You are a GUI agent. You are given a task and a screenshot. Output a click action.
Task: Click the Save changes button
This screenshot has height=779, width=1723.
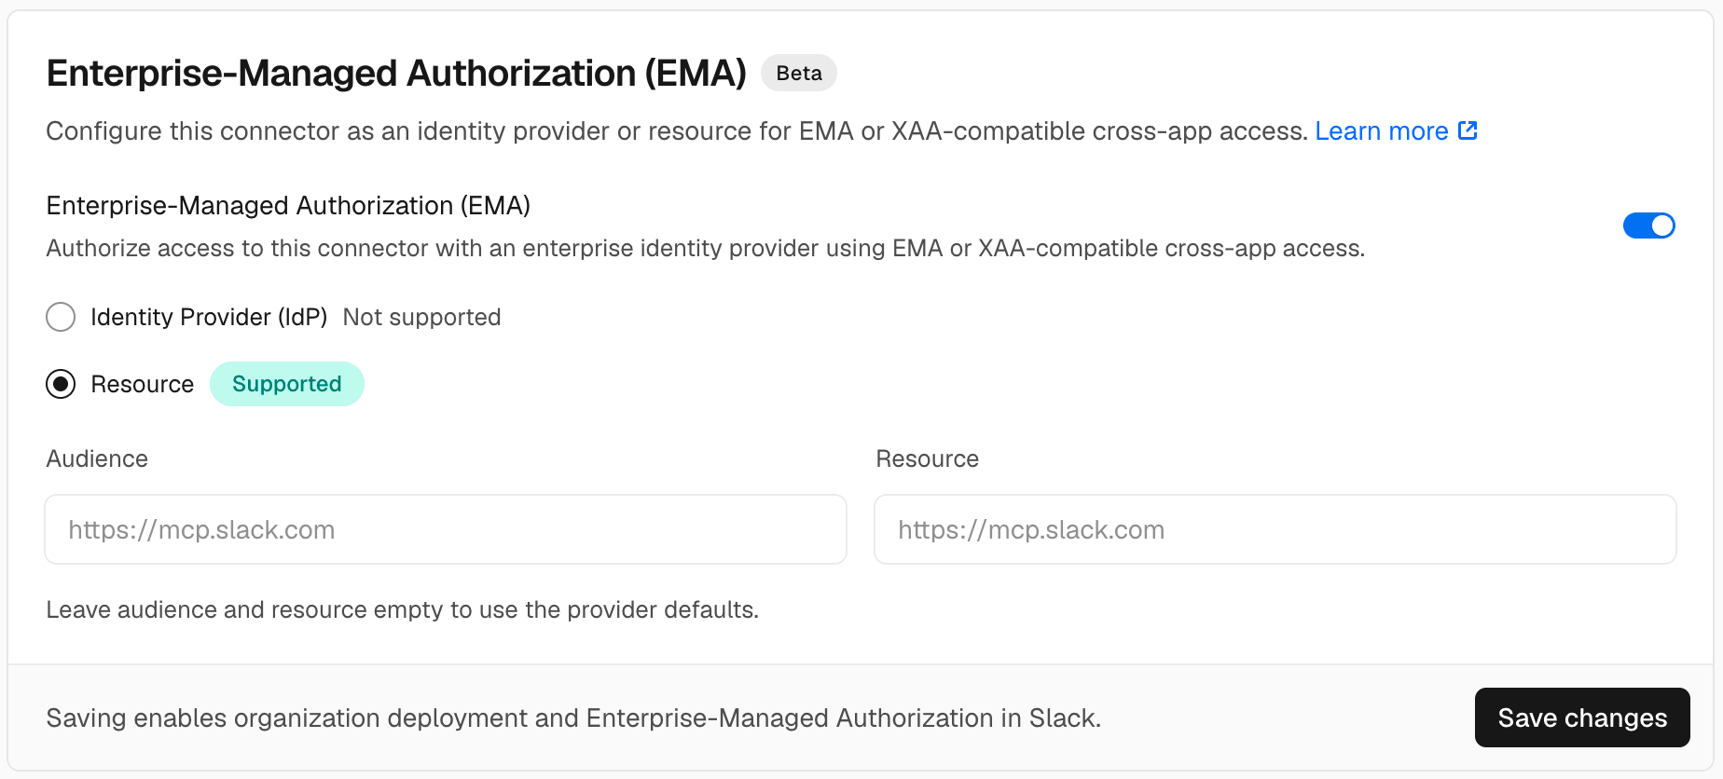pos(1582,717)
